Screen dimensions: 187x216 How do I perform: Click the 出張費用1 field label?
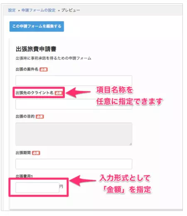click(x=24, y=176)
